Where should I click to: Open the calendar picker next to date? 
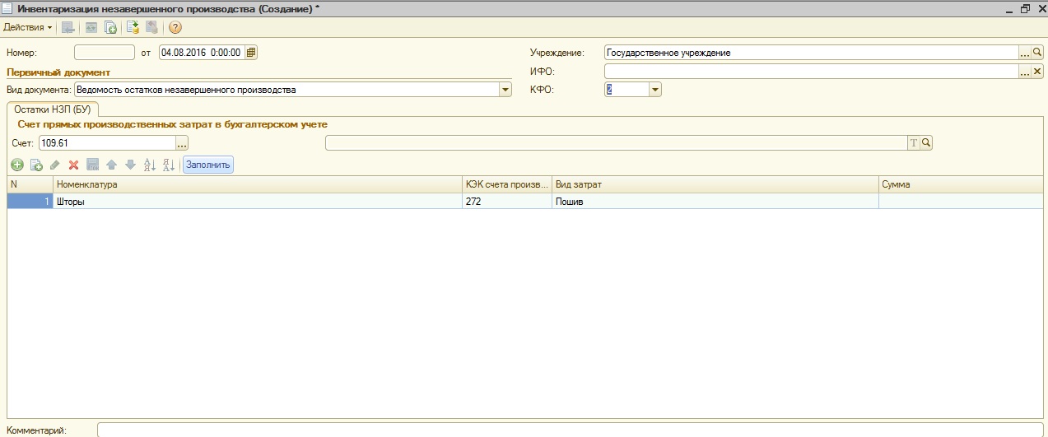coord(251,53)
